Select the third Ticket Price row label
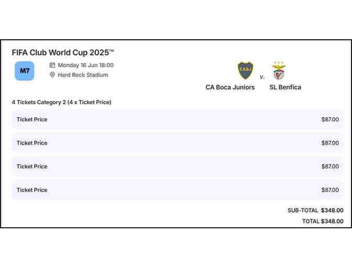352x267 pixels. tap(32, 166)
